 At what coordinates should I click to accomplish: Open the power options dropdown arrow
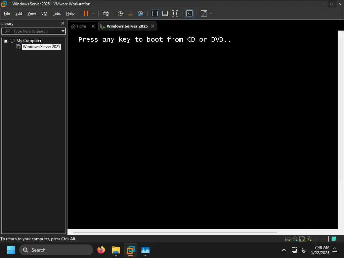[x=93, y=13]
